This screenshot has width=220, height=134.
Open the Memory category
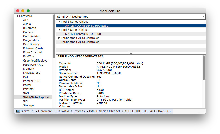point(29,69)
